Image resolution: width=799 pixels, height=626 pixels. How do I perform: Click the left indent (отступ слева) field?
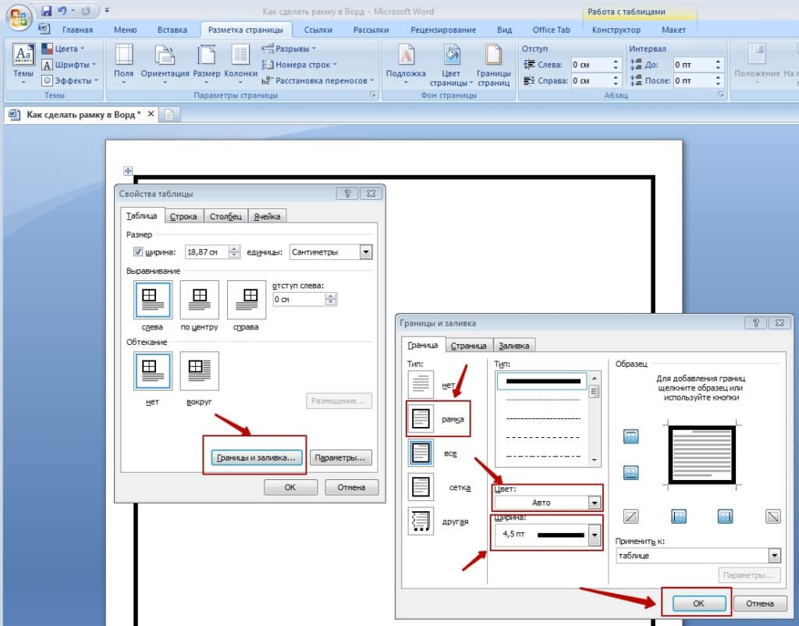point(299,300)
